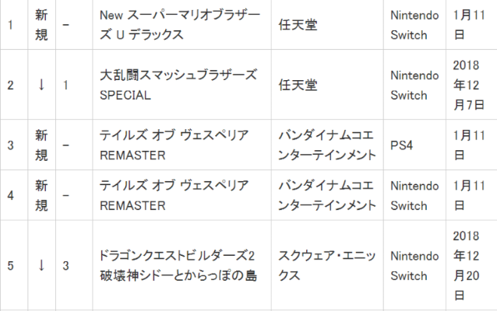Click テイルズ オブ ヴェスペリア REMASTER in rank 4 row
Viewport: 497px width, 311px height.
[174, 195]
